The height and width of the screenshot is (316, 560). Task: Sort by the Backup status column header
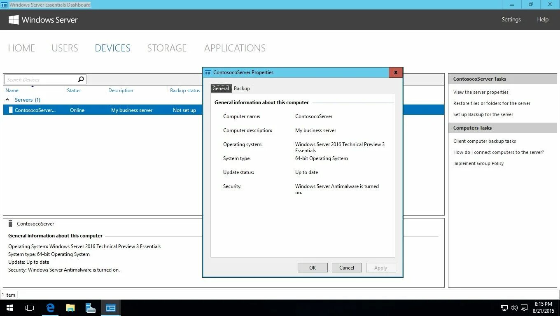pos(185,91)
